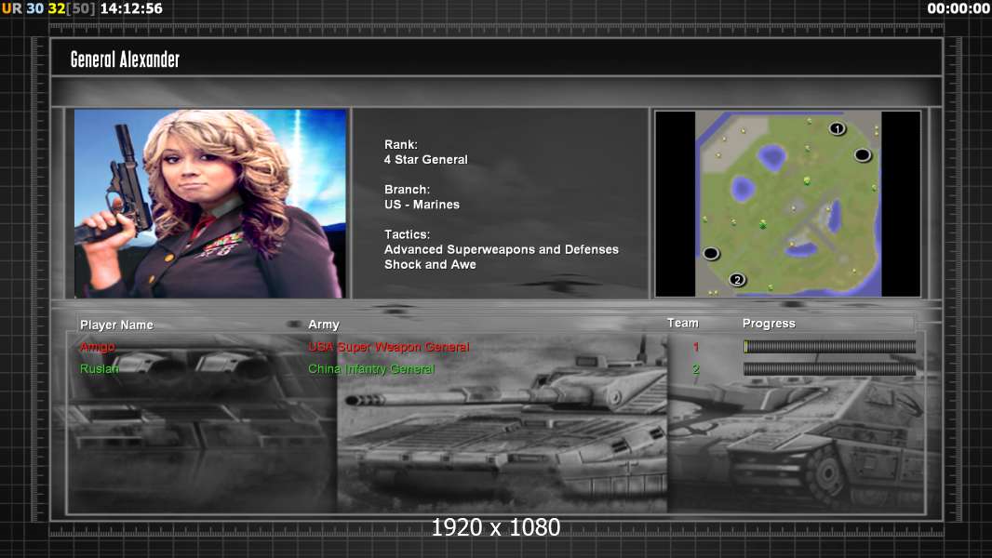Click the empty start marker near marker 1
The height and width of the screenshot is (558, 992).
click(863, 154)
